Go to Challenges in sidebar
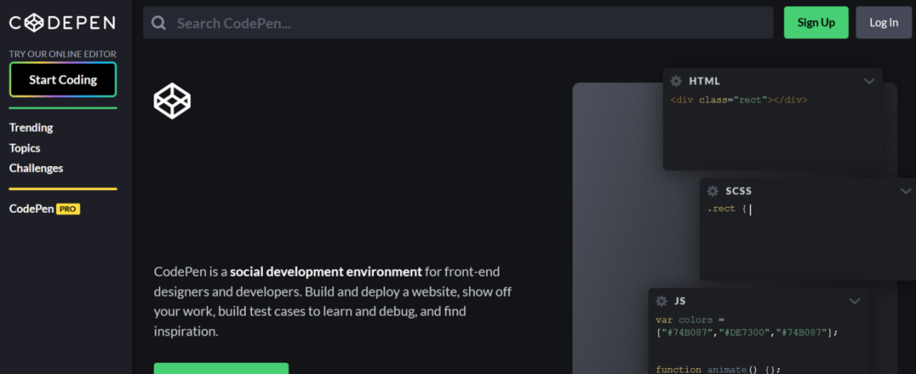This screenshot has height=374, width=916. [36, 168]
